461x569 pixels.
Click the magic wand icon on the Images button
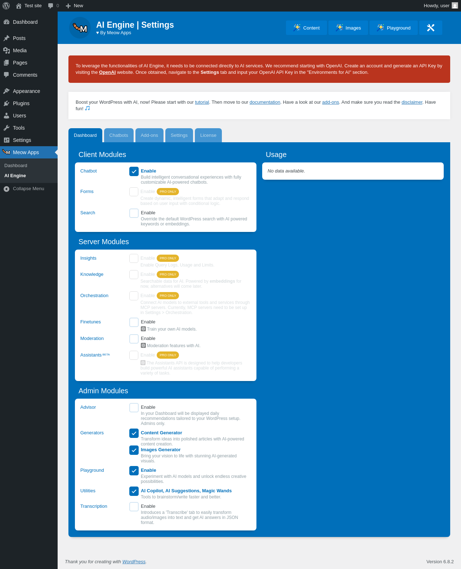tap(339, 28)
